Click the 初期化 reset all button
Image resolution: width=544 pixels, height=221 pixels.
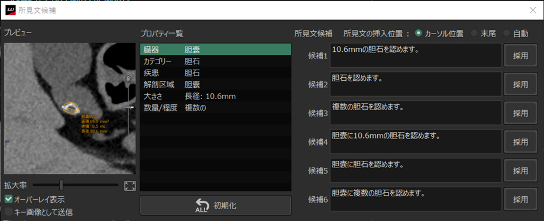coord(215,206)
